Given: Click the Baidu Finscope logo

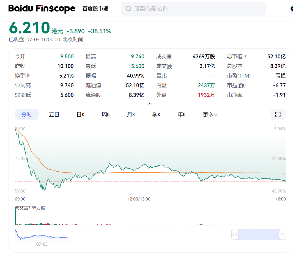Looking at the screenshot, I should 42,9.
